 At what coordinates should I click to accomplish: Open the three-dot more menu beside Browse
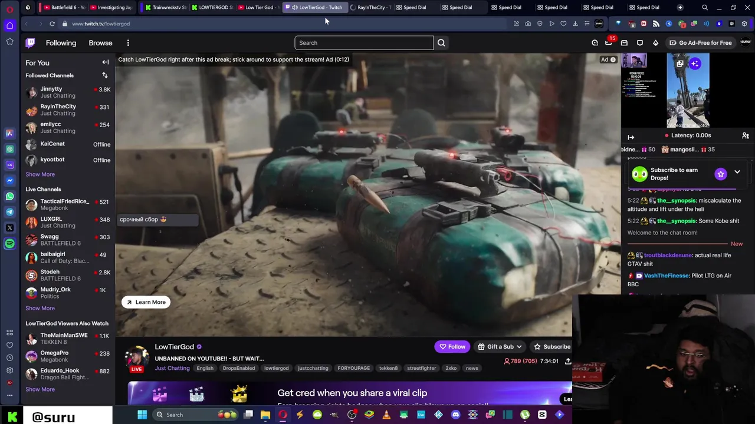tap(128, 43)
